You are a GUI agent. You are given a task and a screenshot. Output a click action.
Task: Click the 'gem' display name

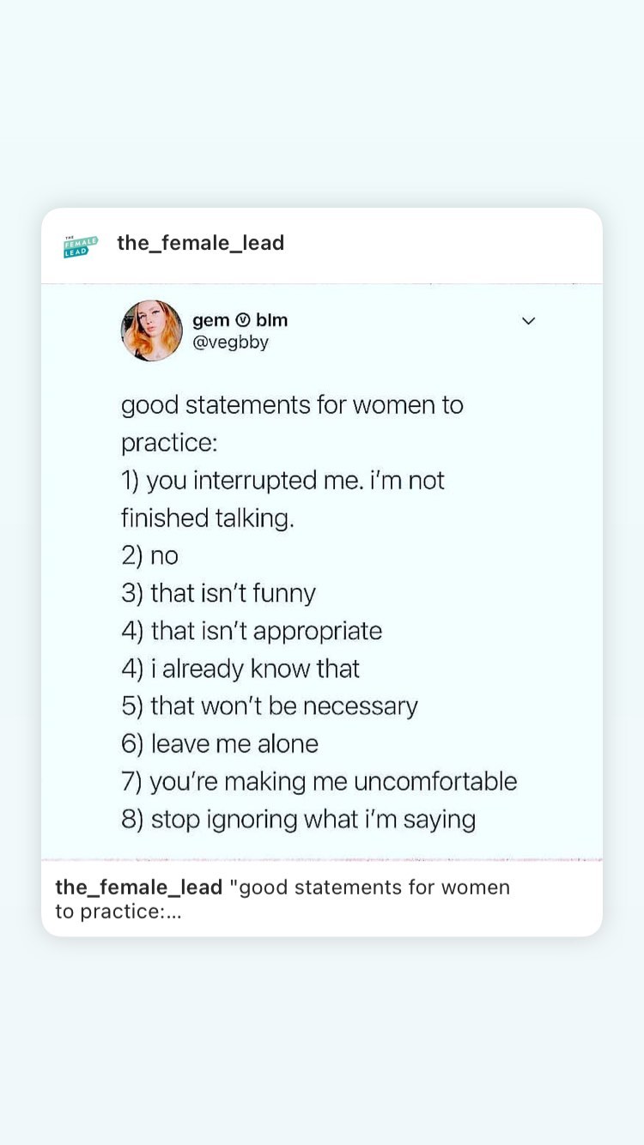tap(210, 321)
